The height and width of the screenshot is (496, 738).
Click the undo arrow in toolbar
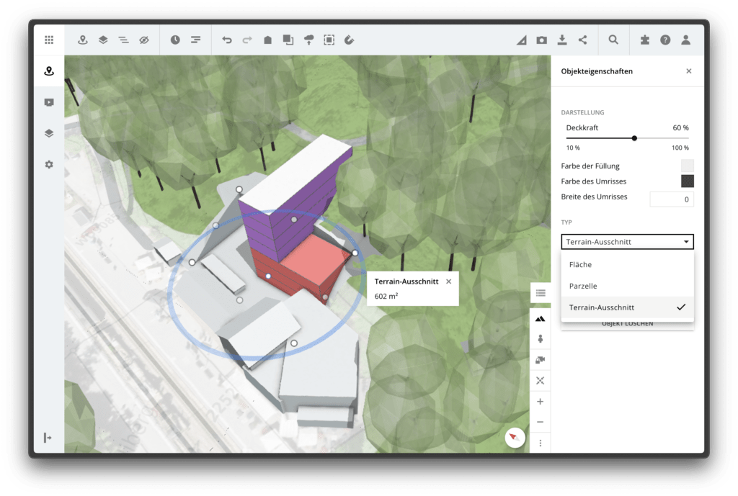coord(227,40)
